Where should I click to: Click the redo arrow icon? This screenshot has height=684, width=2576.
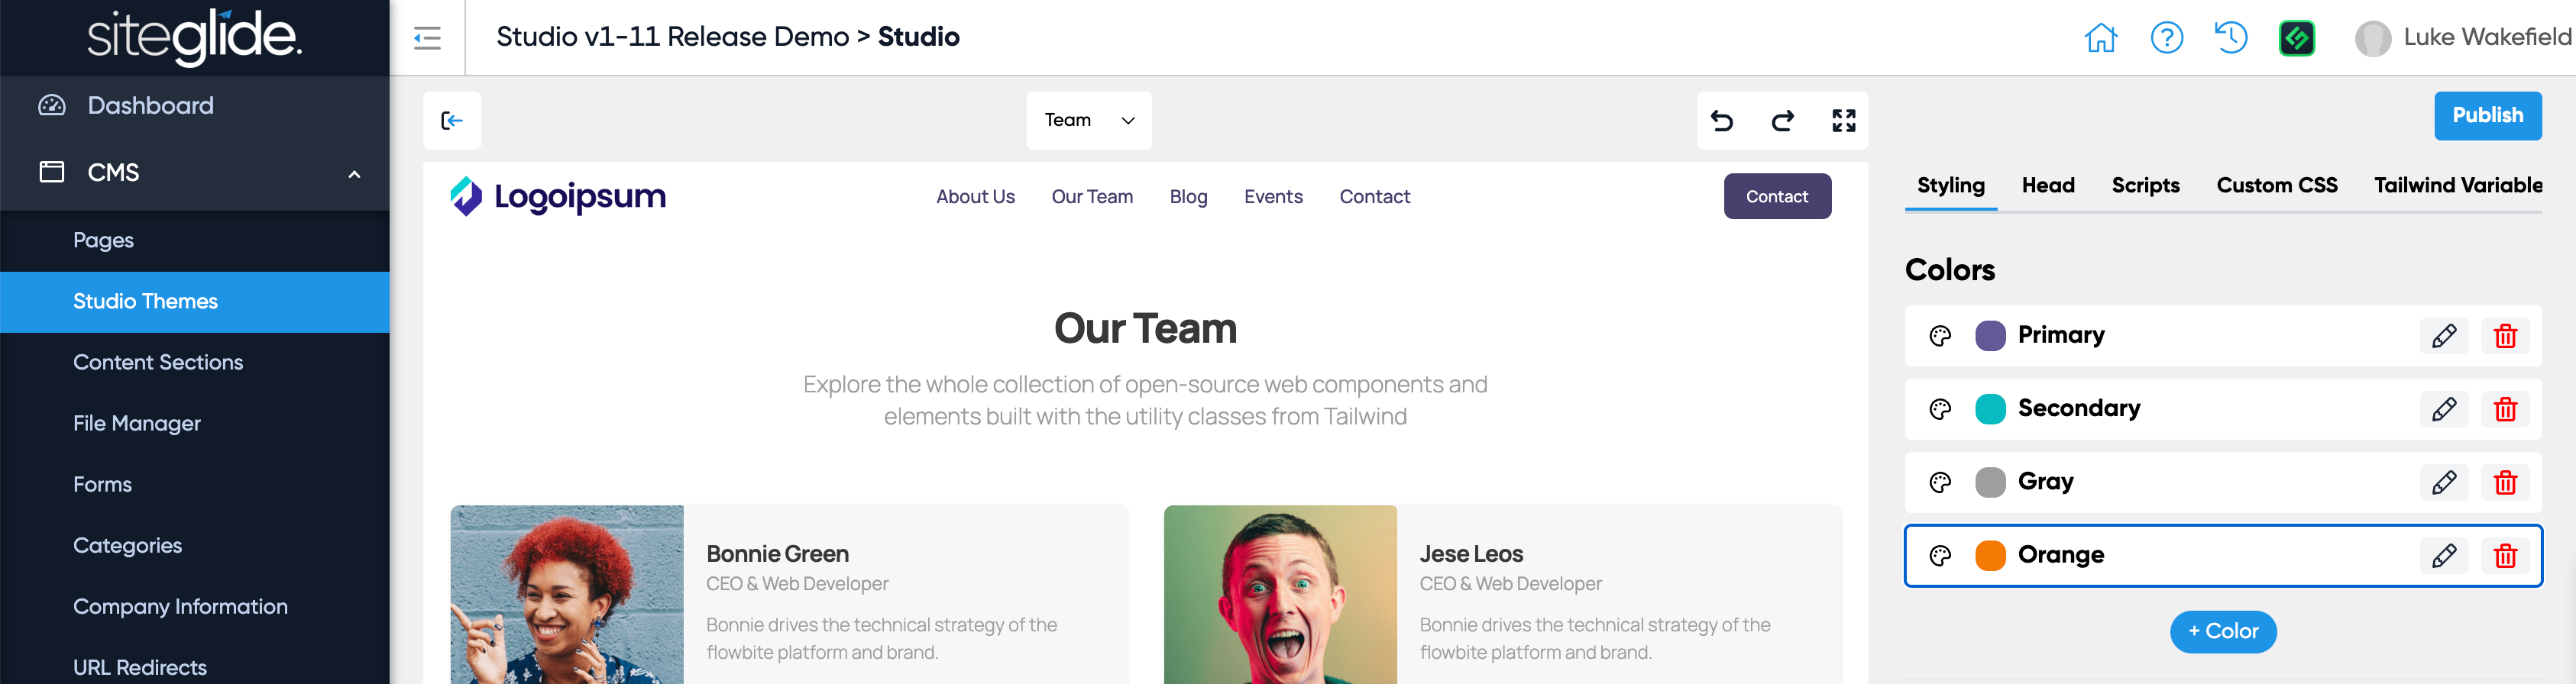1782,121
